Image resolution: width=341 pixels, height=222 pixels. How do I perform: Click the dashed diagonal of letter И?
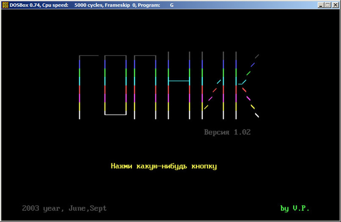(213, 93)
